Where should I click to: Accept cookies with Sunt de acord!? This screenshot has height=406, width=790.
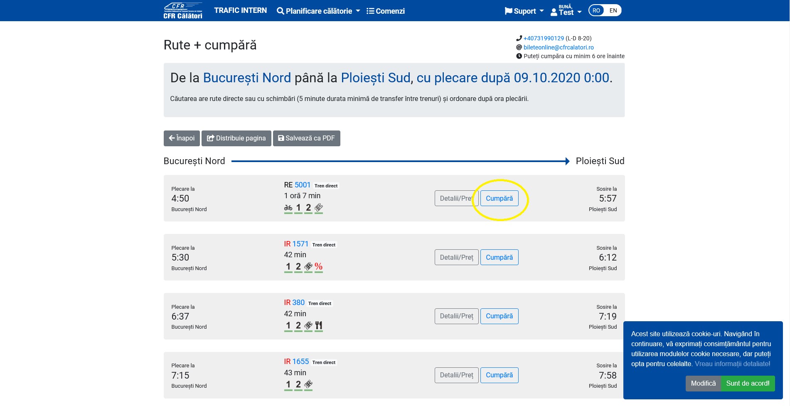point(748,384)
